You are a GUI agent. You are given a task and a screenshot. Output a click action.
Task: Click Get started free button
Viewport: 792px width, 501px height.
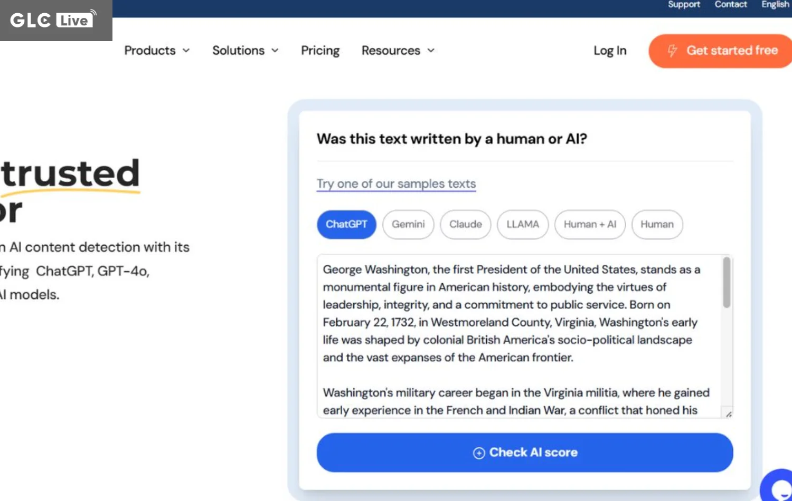(x=720, y=51)
